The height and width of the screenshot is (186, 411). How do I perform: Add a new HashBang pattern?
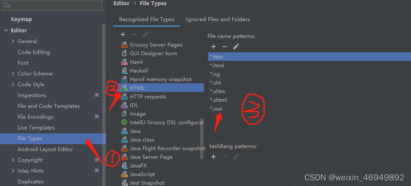click(x=213, y=157)
